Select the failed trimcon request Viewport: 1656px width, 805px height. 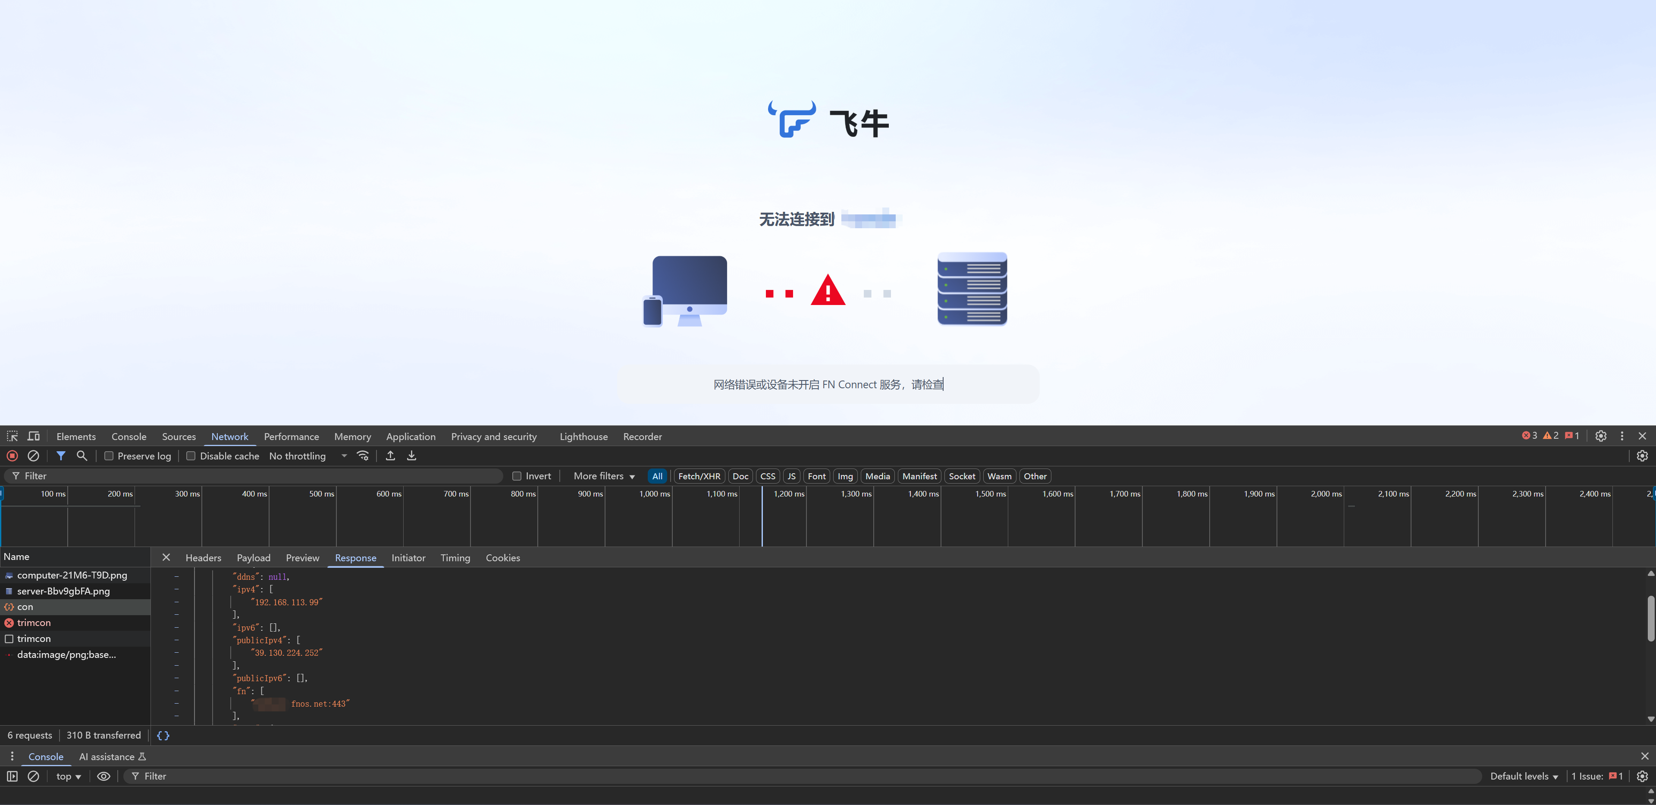point(34,623)
